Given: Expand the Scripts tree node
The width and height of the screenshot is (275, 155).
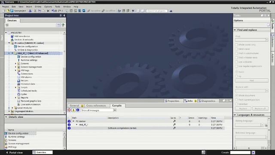Looking at the screenshot, I should [x=15, y=87].
